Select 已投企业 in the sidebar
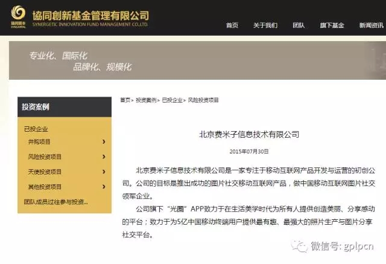 coord(36,129)
